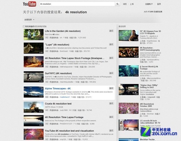Click translate button on Crysis 4k row

click(111, 104)
